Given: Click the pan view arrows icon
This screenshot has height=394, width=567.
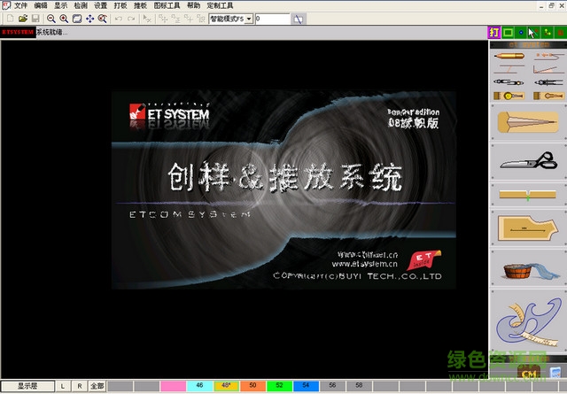Looking at the screenshot, I should [x=90, y=19].
